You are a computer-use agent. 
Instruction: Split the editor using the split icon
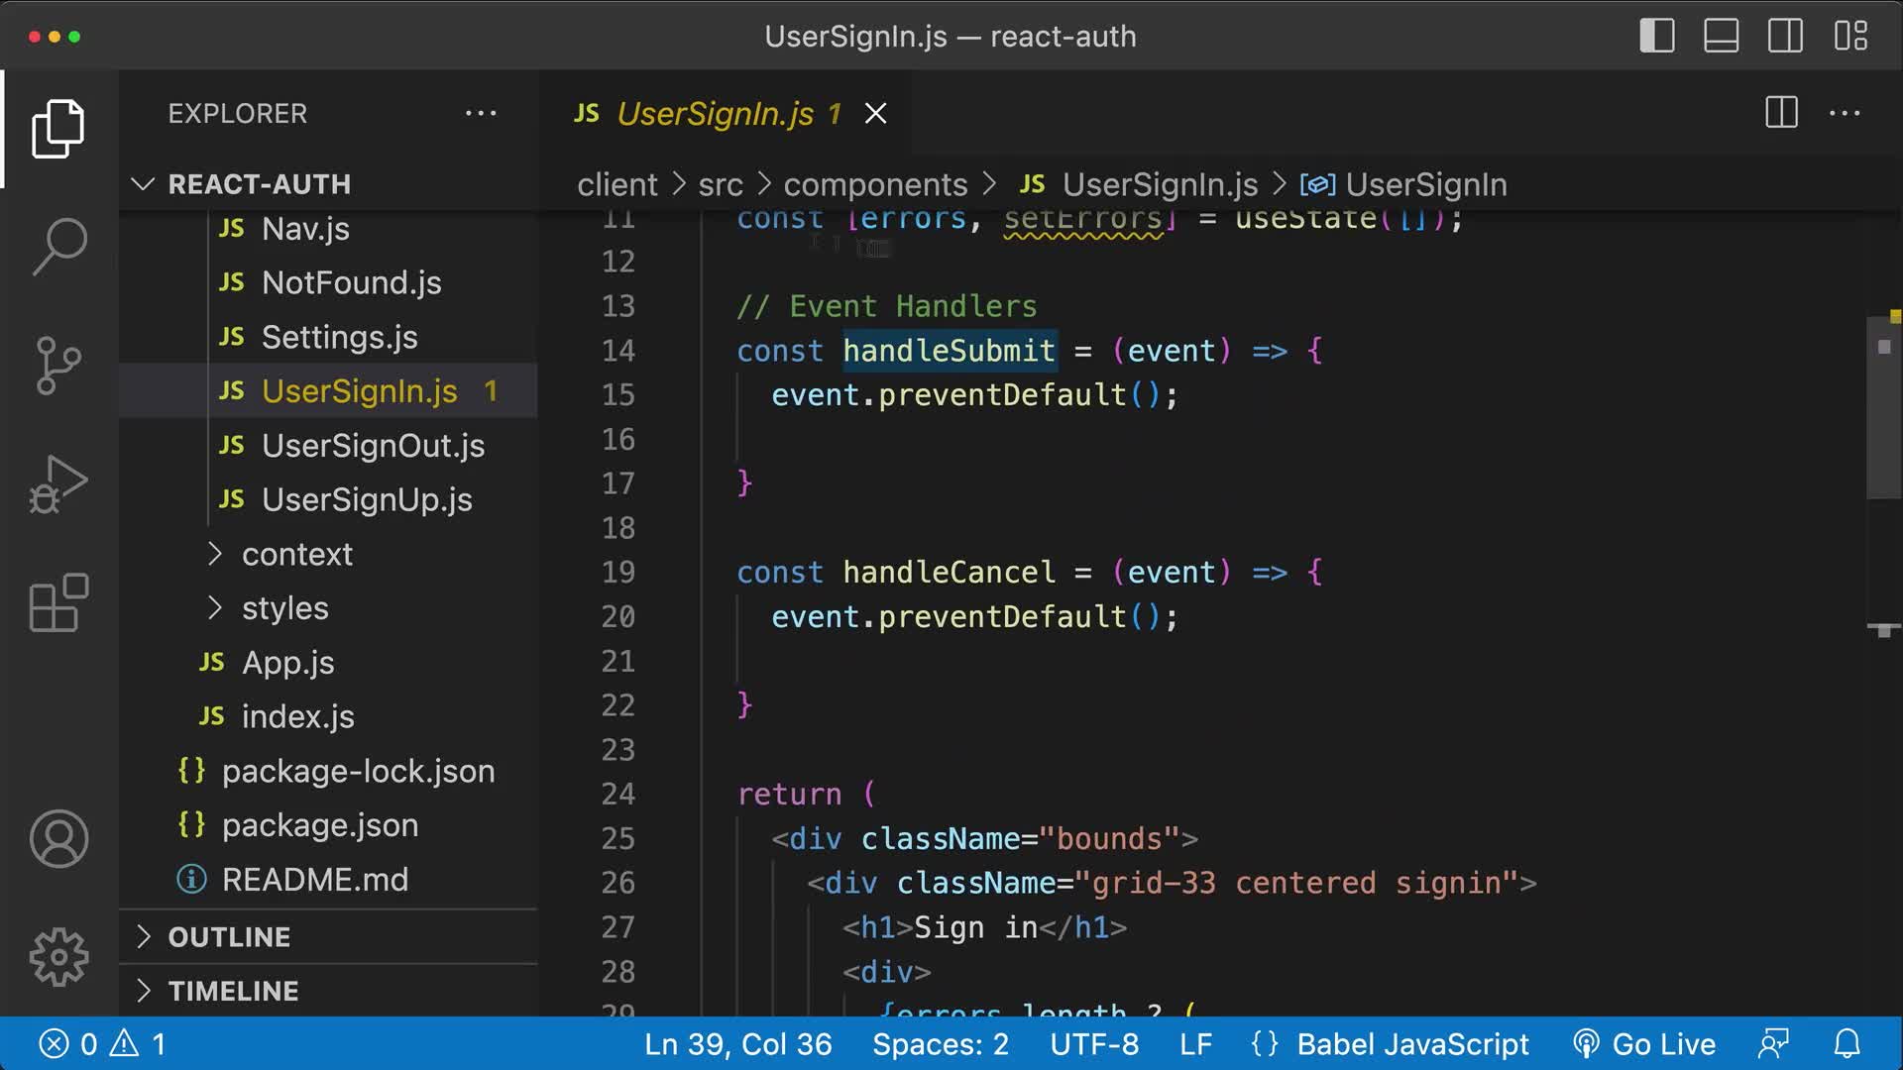point(1779,113)
